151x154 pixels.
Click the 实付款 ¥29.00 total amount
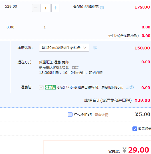(x=136, y=150)
